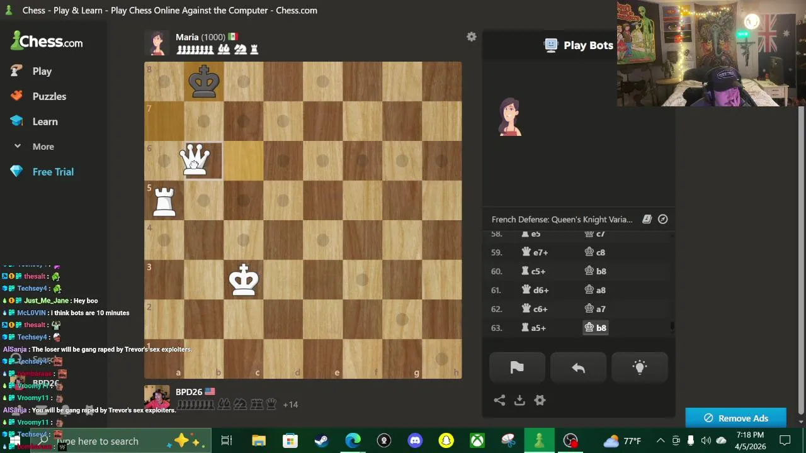Jump to move 59 white e7+
The height and width of the screenshot is (453, 806).
click(535, 252)
